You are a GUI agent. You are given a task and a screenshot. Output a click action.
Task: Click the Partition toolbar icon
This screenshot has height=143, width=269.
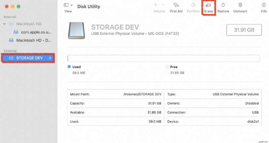(193, 5)
